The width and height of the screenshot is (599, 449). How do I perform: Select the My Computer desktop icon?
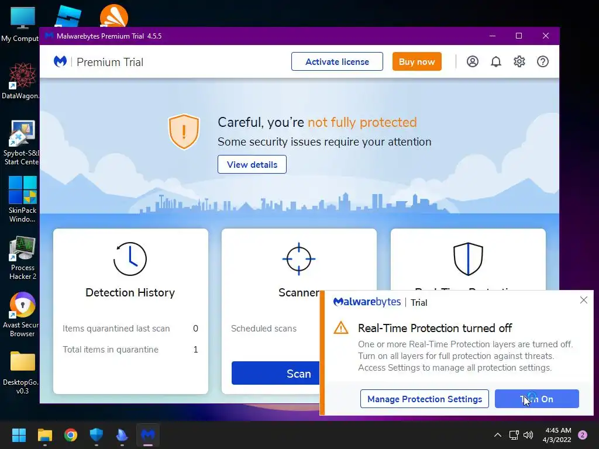coord(22,24)
